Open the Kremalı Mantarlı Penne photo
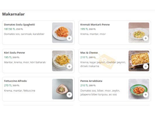 point(139,33)
